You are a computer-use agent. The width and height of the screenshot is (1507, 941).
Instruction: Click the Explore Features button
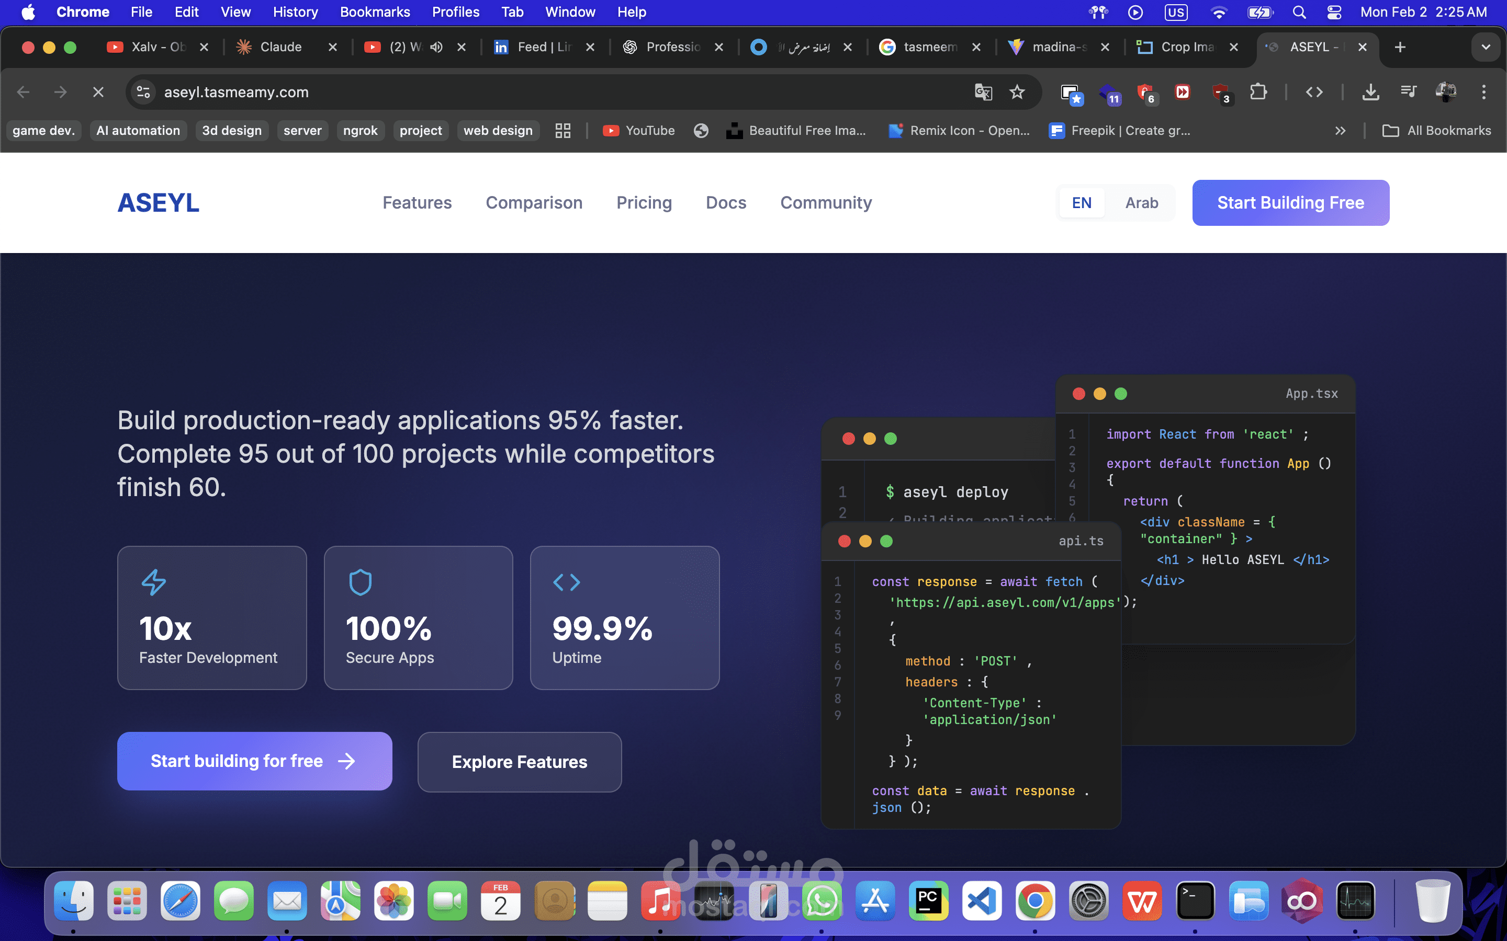coord(520,762)
